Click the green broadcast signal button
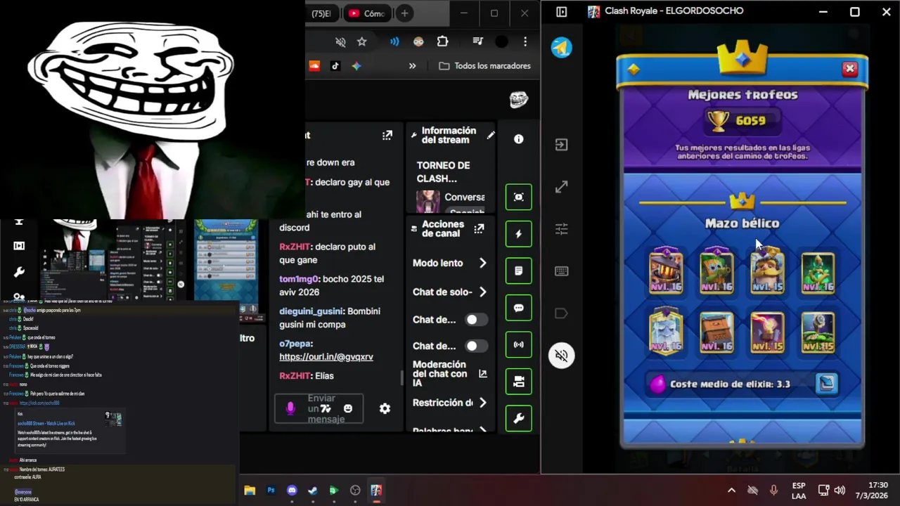900x506 pixels. 519,344
